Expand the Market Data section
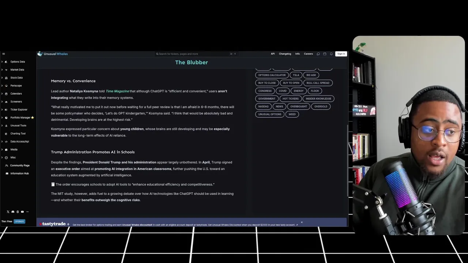Image resolution: width=468 pixels, height=263 pixels. click(2, 70)
